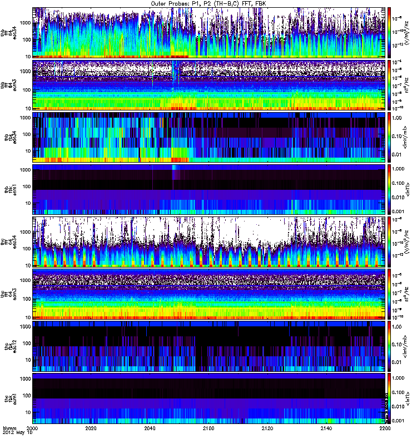
Task: Select the thc FFT scm3 spectrogram panel
Action: pos(209,294)
